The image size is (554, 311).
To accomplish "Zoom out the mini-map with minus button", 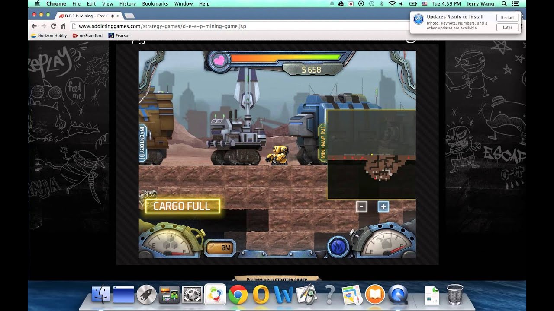I will [x=361, y=206].
